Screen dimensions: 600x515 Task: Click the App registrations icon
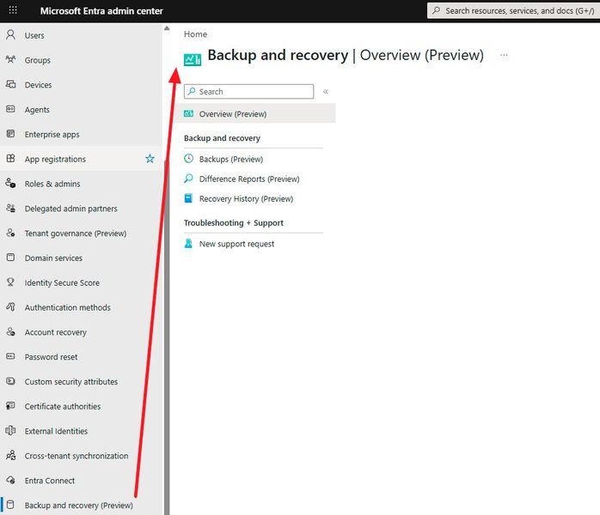click(10, 159)
